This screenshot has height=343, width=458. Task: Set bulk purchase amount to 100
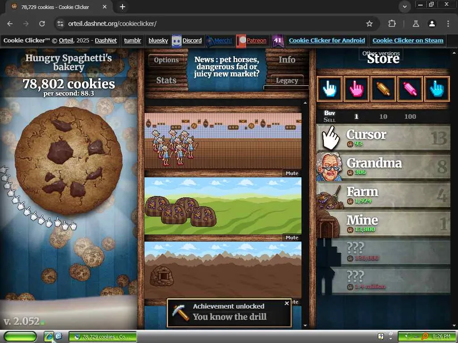click(x=410, y=117)
